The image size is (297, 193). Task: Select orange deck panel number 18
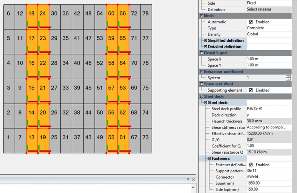pyautogui.click(x=32, y=14)
